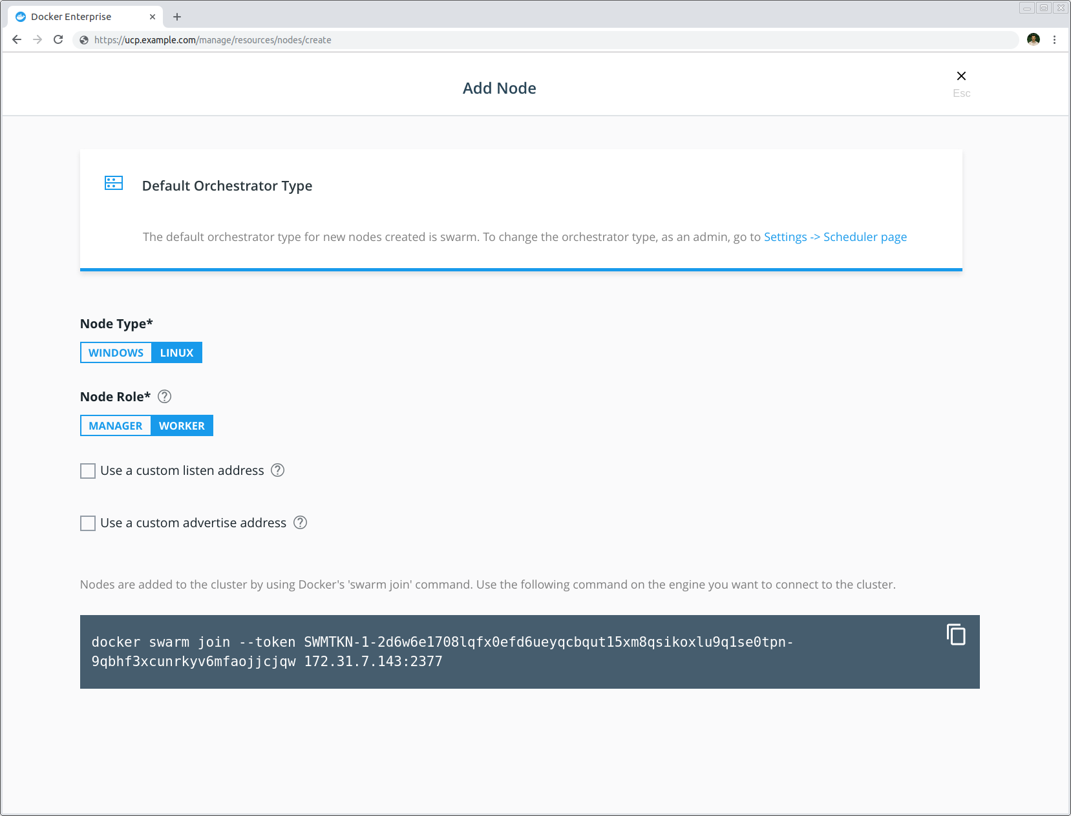Follow the Settings -> Scheduler page link

pos(835,236)
